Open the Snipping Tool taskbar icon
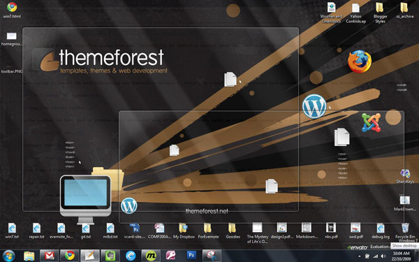 [212, 256]
